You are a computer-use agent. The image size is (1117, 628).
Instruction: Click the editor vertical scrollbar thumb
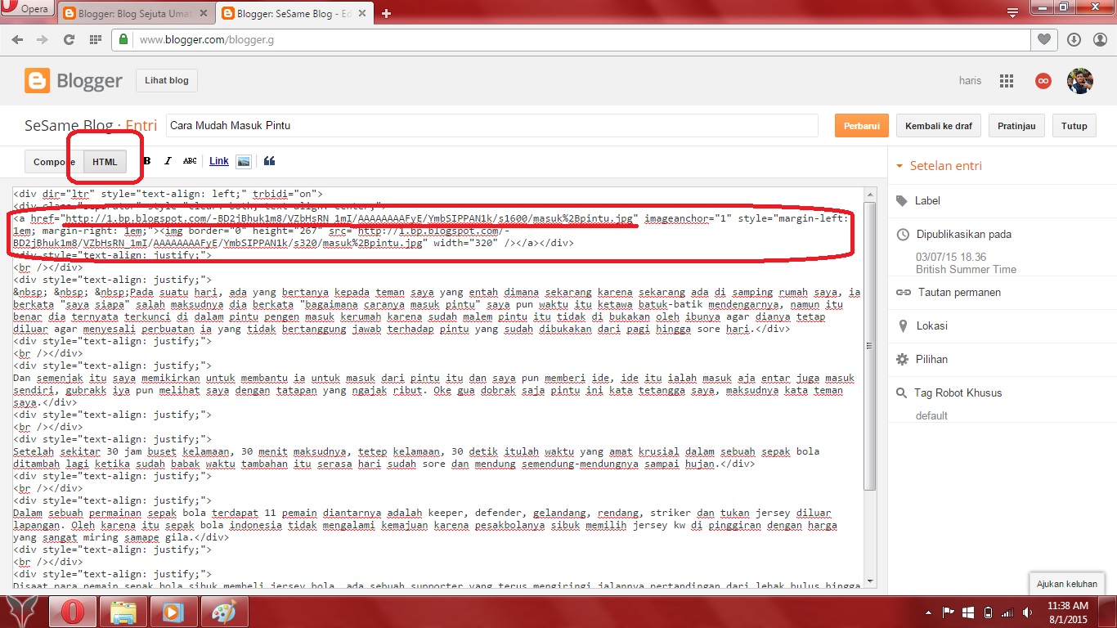pos(870,346)
